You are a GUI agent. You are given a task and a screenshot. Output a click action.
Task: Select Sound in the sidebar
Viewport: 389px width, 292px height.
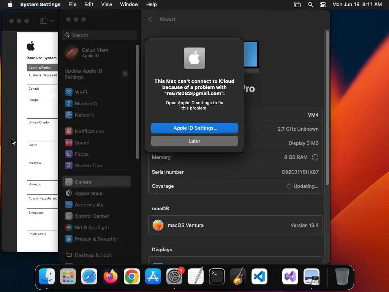click(x=96, y=143)
